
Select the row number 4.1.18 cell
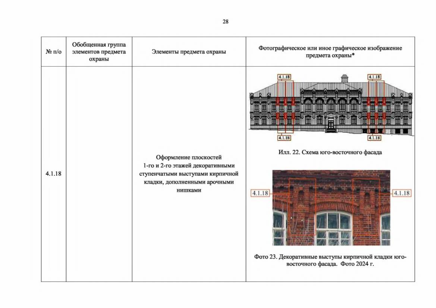click(53, 174)
